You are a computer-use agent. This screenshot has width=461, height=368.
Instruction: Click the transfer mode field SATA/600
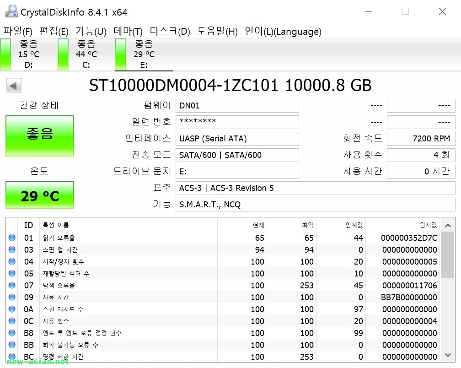237,155
